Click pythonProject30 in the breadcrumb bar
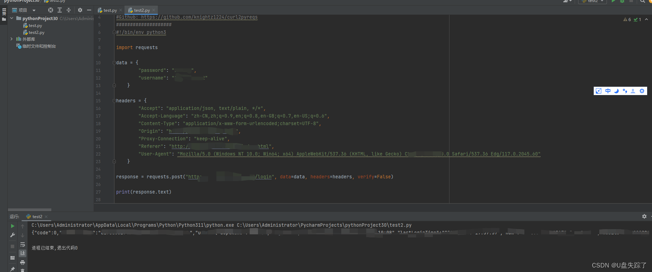This screenshot has height=272, width=652. 22,1
